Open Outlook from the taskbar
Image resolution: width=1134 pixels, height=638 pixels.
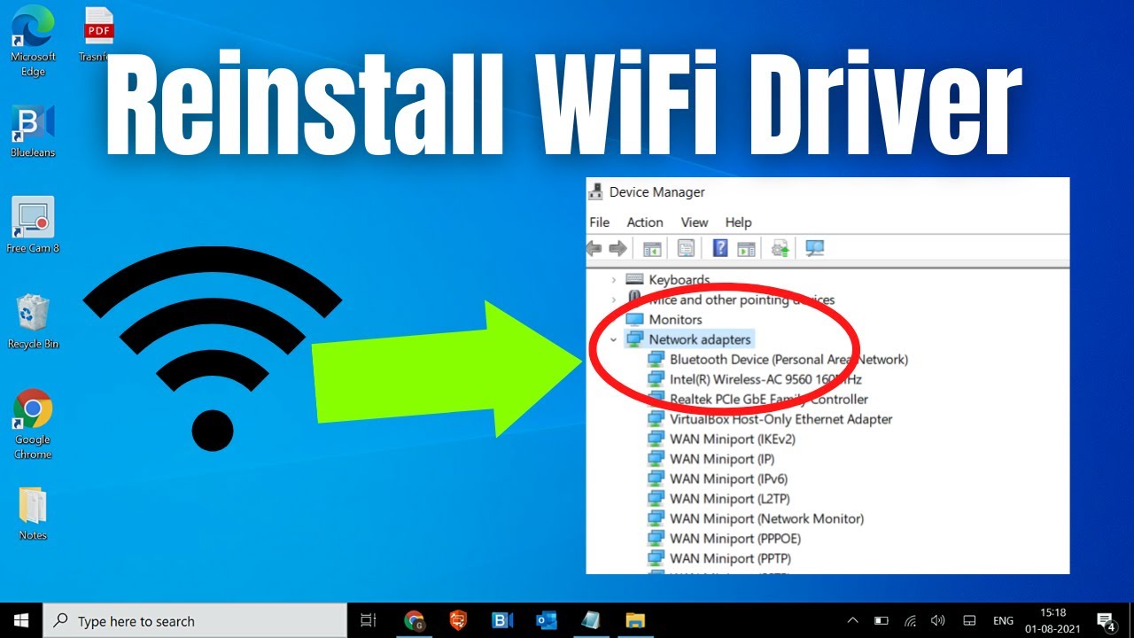click(547, 620)
